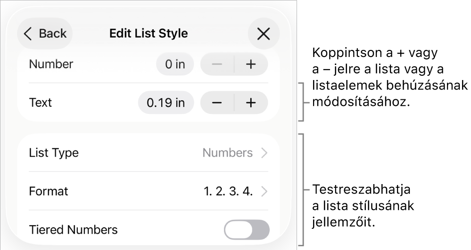
Task: Decrease the Number indent with minus
Action: pos(217,65)
